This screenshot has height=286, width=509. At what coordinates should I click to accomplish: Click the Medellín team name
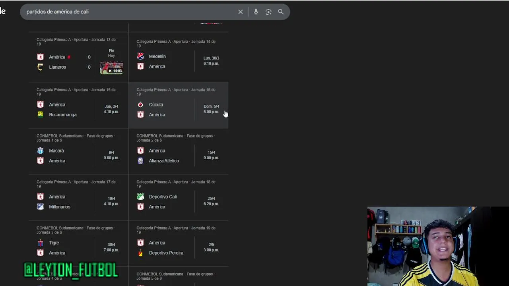click(157, 56)
